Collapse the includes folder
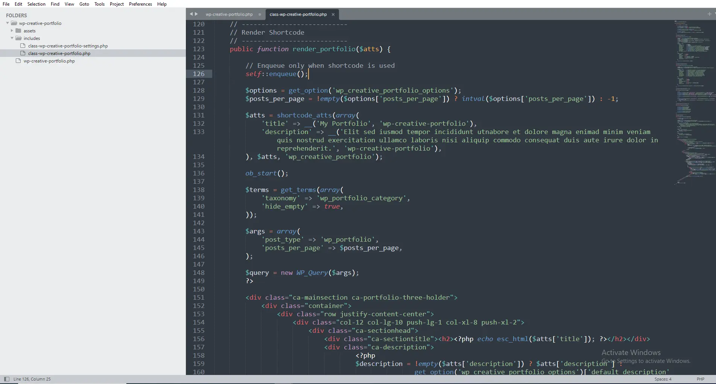This screenshot has height=384, width=716. pyautogui.click(x=12, y=38)
